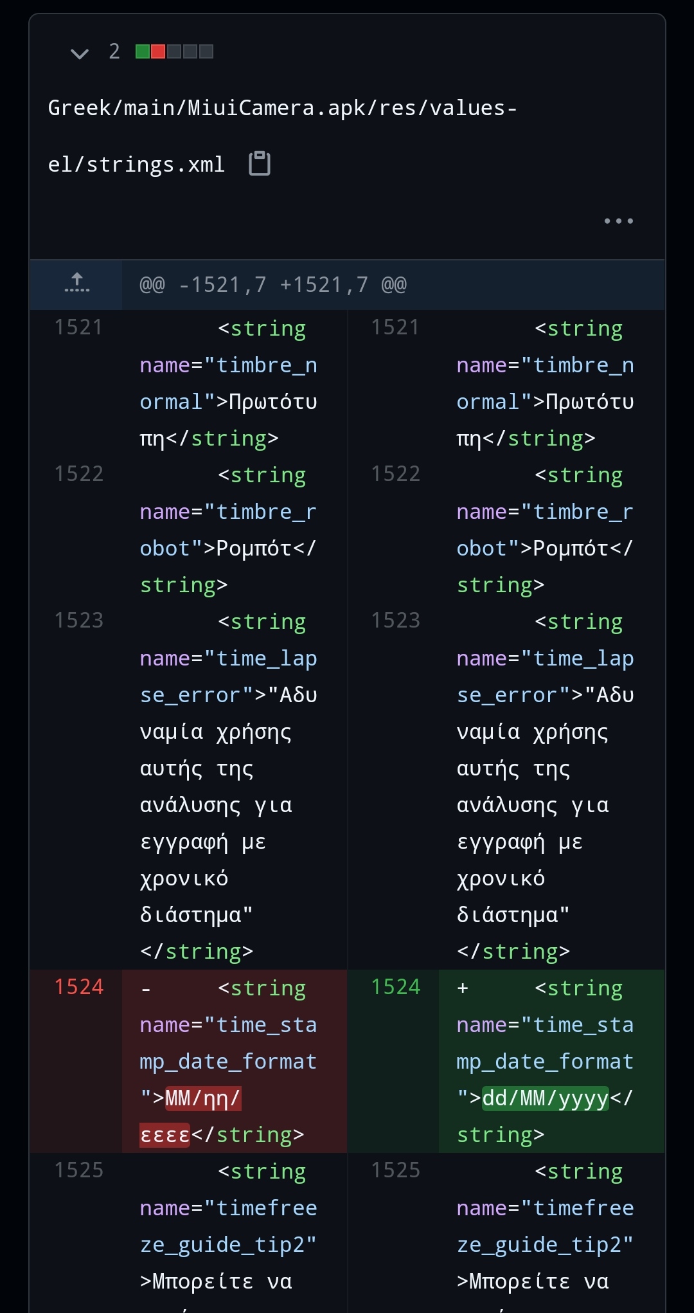Click left line number 1522
The width and height of the screenshot is (694, 1313).
pos(78,474)
